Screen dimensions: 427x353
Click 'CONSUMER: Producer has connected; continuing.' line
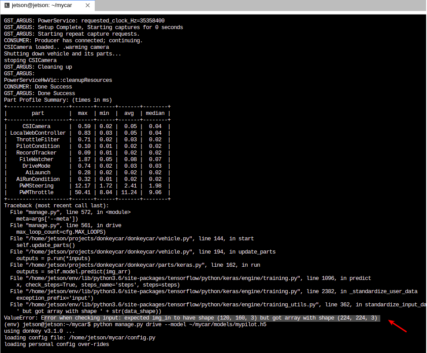point(73,40)
